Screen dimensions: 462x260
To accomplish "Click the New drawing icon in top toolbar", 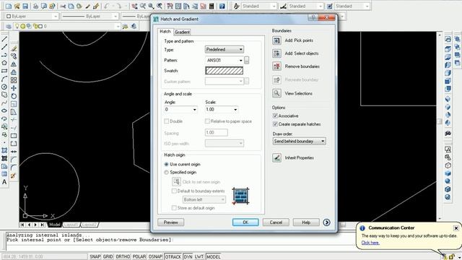I will point(9,6).
